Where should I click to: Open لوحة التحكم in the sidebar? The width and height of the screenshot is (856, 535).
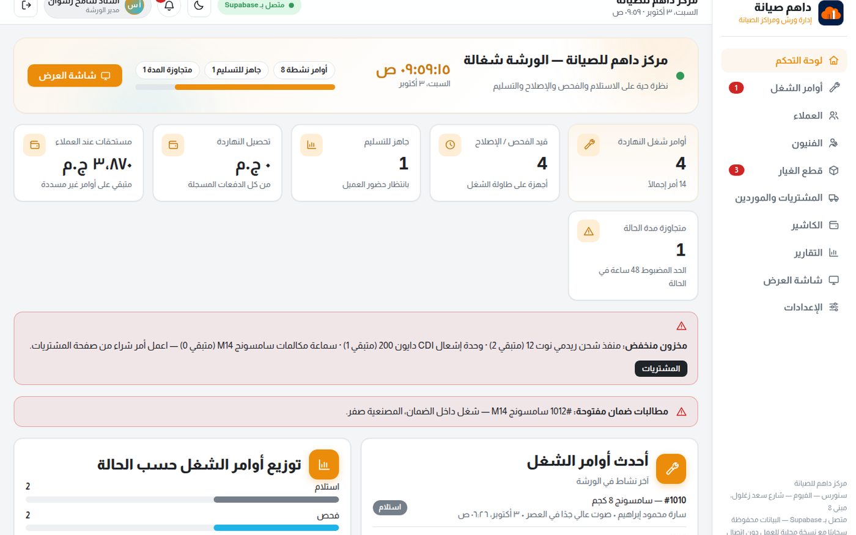click(784, 61)
